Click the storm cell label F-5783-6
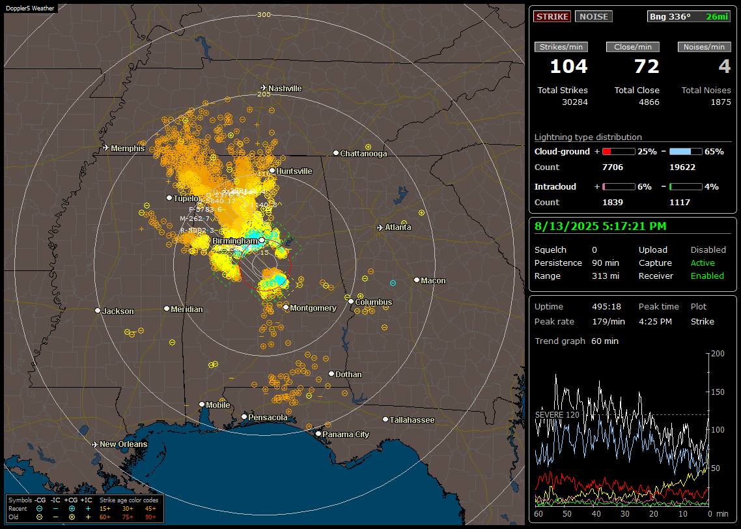Image resolution: width=741 pixels, height=529 pixels. [205, 209]
